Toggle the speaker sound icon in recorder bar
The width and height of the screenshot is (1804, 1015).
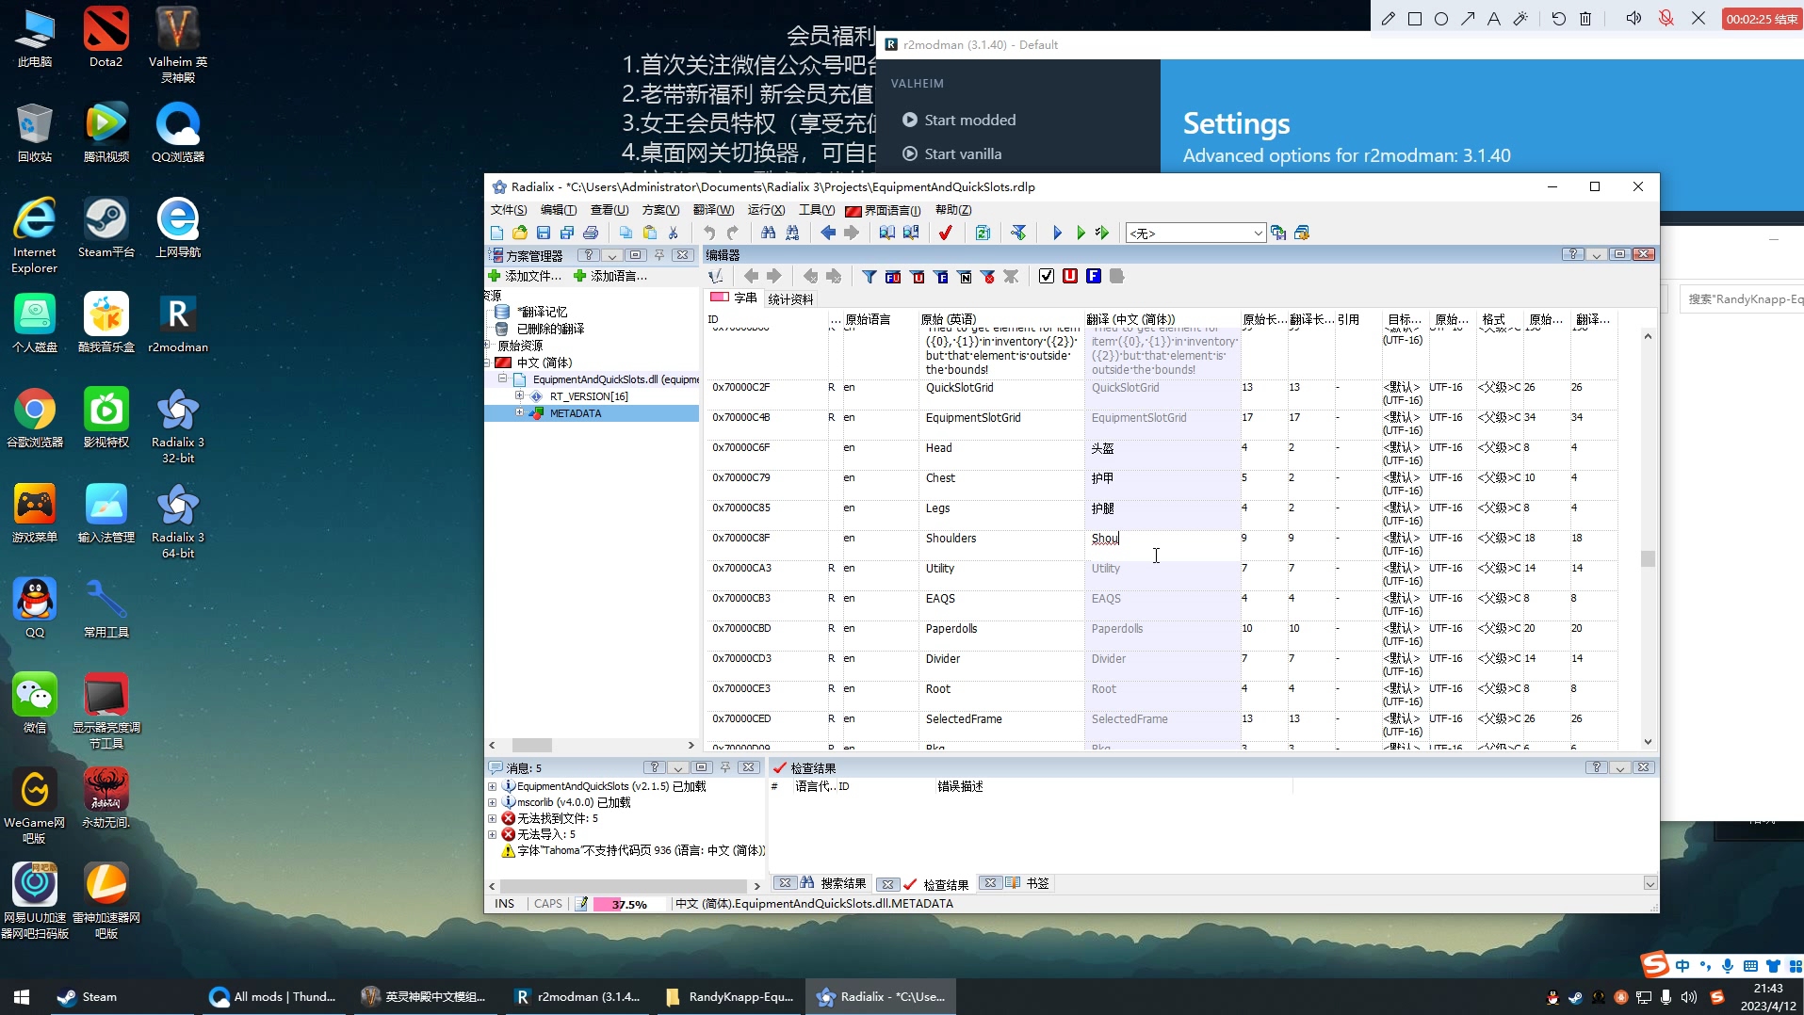tap(1633, 18)
